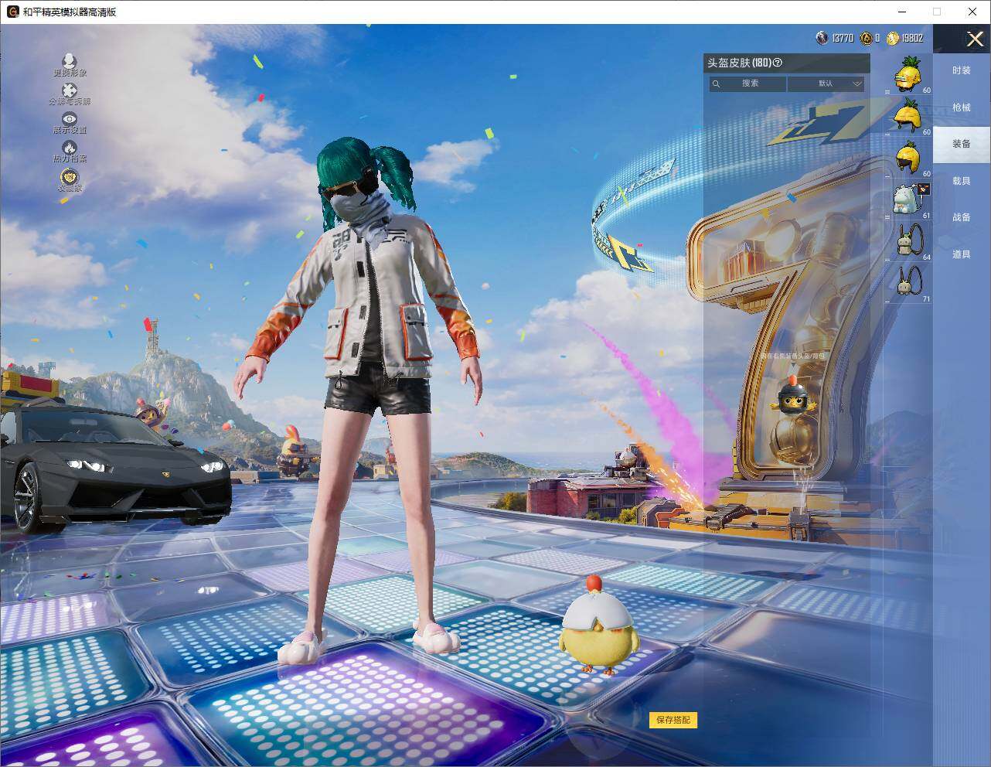Image resolution: width=991 pixels, height=767 pixels.
Task: Click the zero-balance gold badge currency icon
Action: tap(867, 38)
